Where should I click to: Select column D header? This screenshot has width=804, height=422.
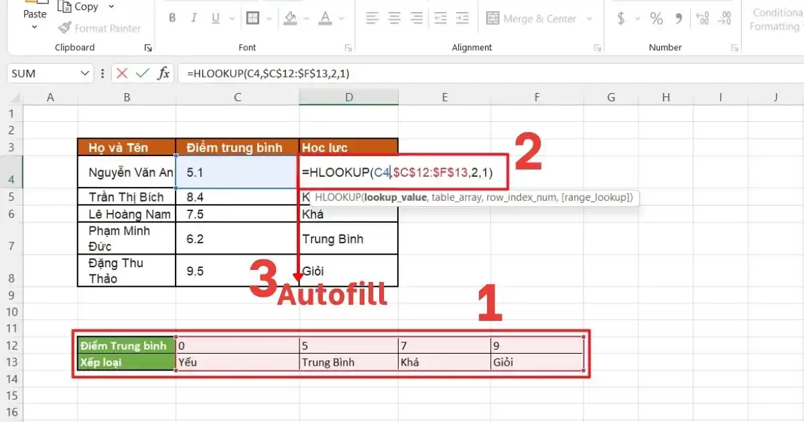point(348,98)
